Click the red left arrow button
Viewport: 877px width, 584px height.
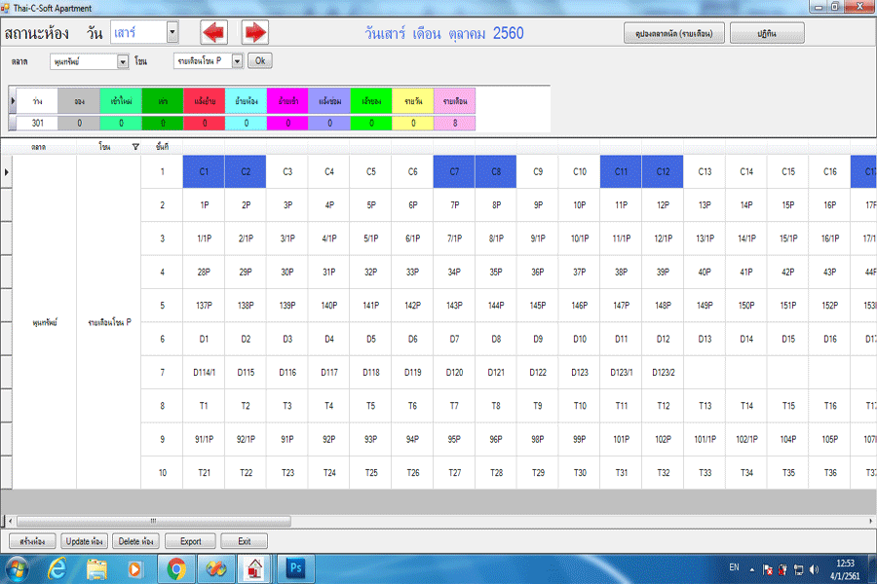(x=213, y=33)
